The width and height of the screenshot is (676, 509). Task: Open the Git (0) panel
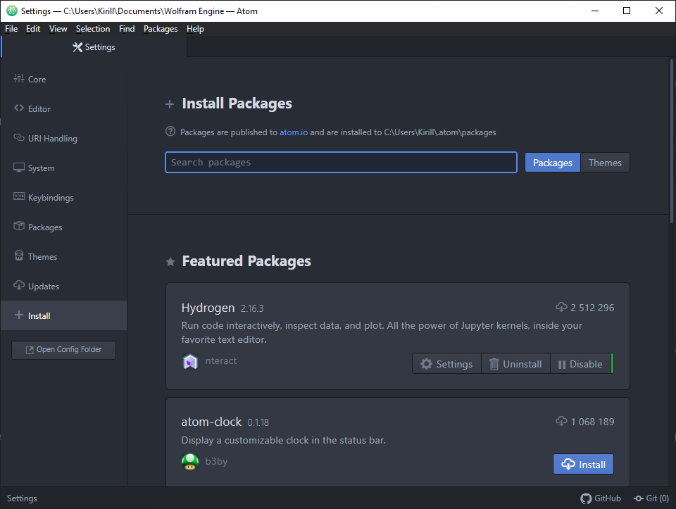(651, 498)
